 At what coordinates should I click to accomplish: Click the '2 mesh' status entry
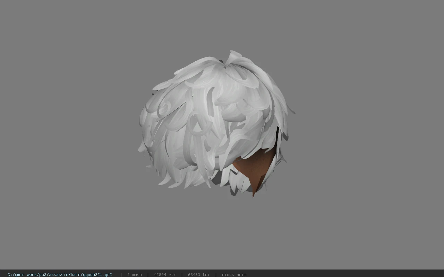pos(135,274)
